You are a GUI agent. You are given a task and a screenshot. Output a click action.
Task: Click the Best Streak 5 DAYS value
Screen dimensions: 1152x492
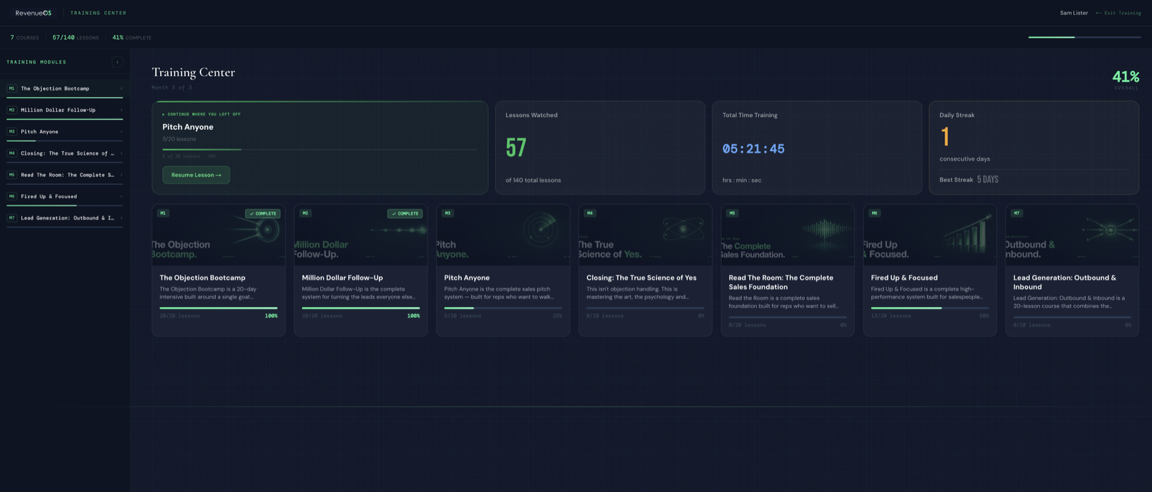click(988, 180)
